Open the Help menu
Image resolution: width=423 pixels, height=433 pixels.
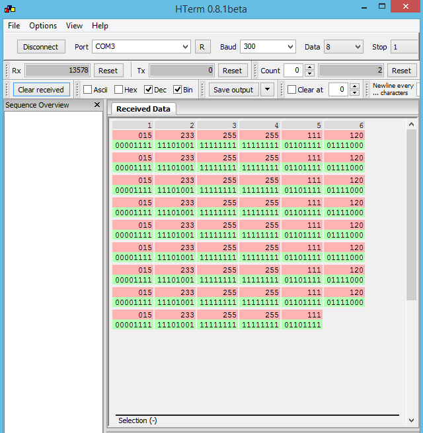tap(100, 26)
